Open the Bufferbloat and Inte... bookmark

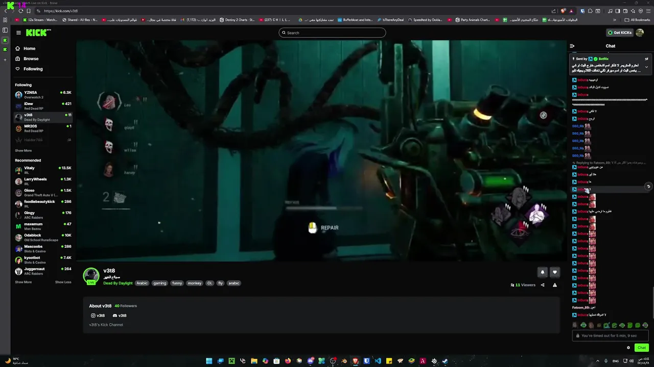click(x=355, y=20)
